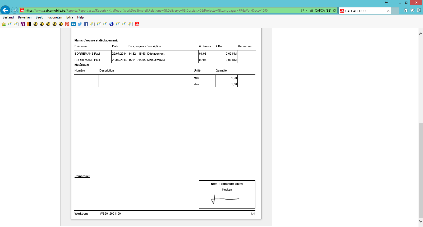The height and width of the screenshot is (227, 423).
Task: Click '14:52 - 15:58: Déplacement' cell
Action: pyautogui.click(x=146, y=54)
